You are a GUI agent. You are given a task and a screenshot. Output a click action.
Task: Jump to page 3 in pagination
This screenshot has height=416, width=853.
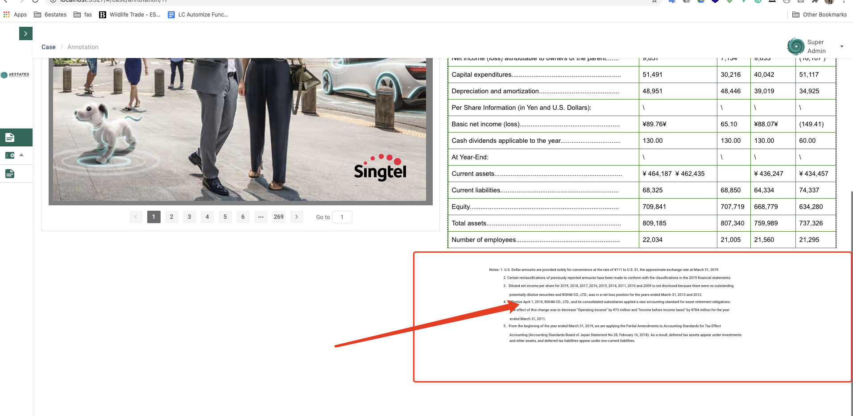pos(190,217)
